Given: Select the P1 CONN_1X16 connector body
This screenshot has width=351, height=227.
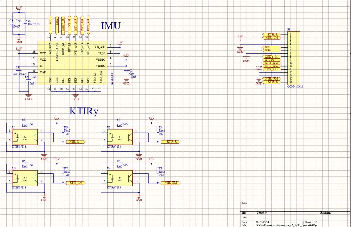Looking at the screenshot, I should 293,58.
